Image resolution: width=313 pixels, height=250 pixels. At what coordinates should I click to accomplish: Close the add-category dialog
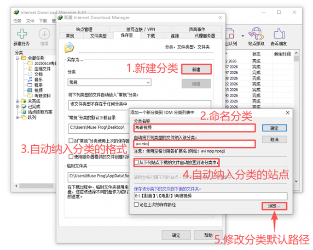[x=288, y=113]
